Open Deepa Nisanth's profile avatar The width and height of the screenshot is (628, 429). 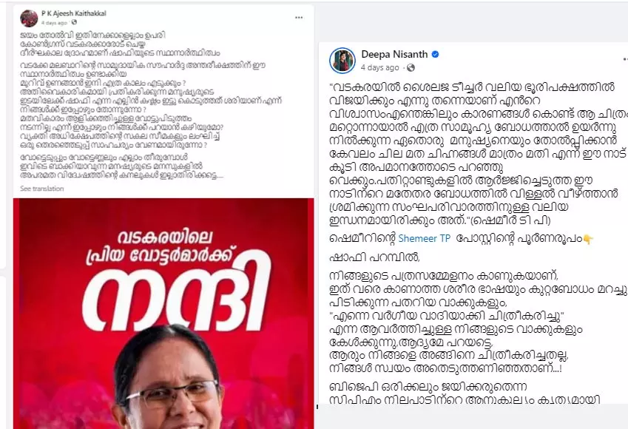pos(342,61)
